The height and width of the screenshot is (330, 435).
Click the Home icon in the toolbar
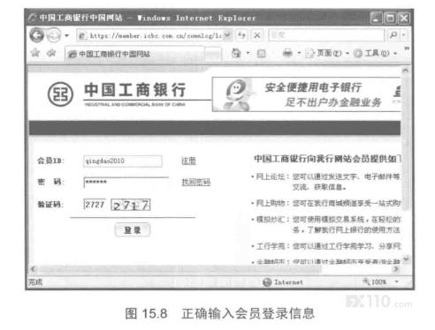pyautogui.click(x=236, y=53)
